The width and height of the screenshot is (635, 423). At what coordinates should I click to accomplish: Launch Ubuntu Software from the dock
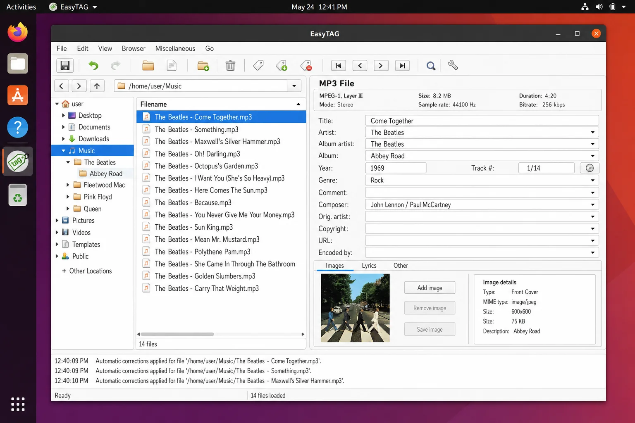click(18, 95)
